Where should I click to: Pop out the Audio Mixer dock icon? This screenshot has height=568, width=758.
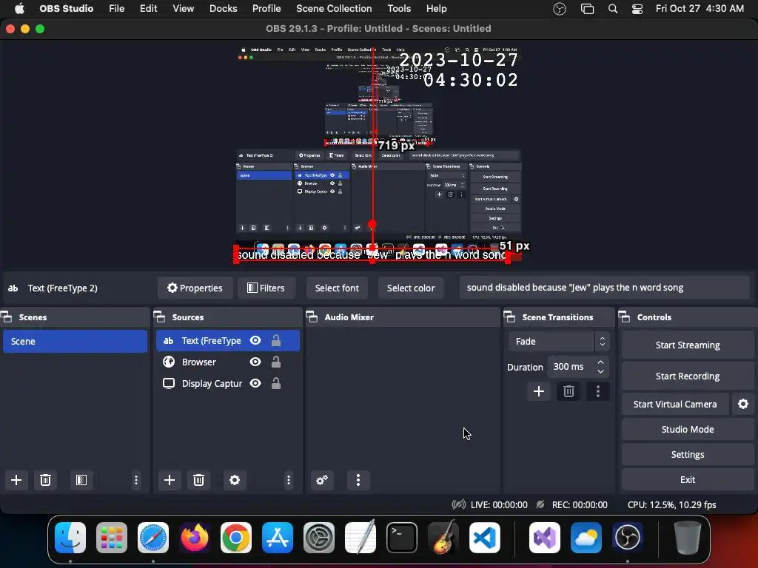312,317
